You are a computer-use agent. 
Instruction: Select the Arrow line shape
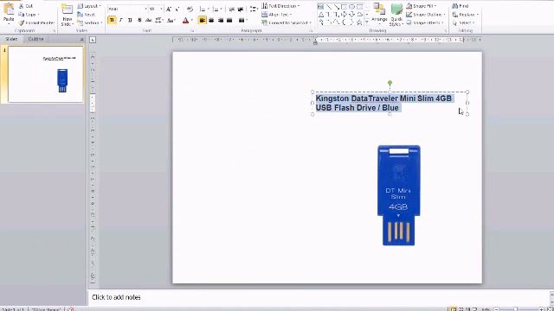click(337, 6)
